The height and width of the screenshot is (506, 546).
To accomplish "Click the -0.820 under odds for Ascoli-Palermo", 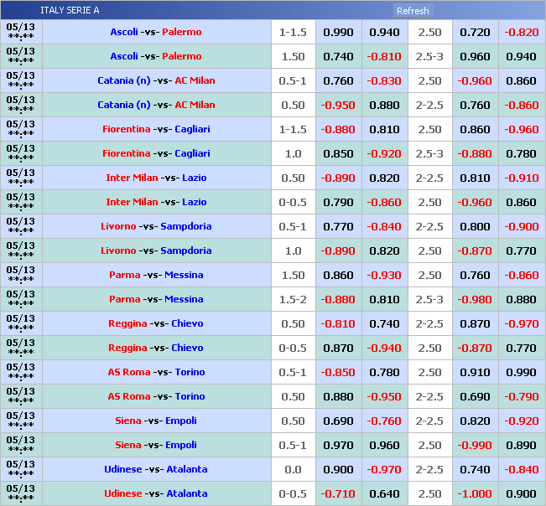I will 522,32.
